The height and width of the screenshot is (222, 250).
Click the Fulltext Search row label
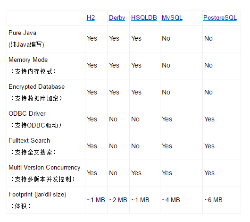point(29,141)
